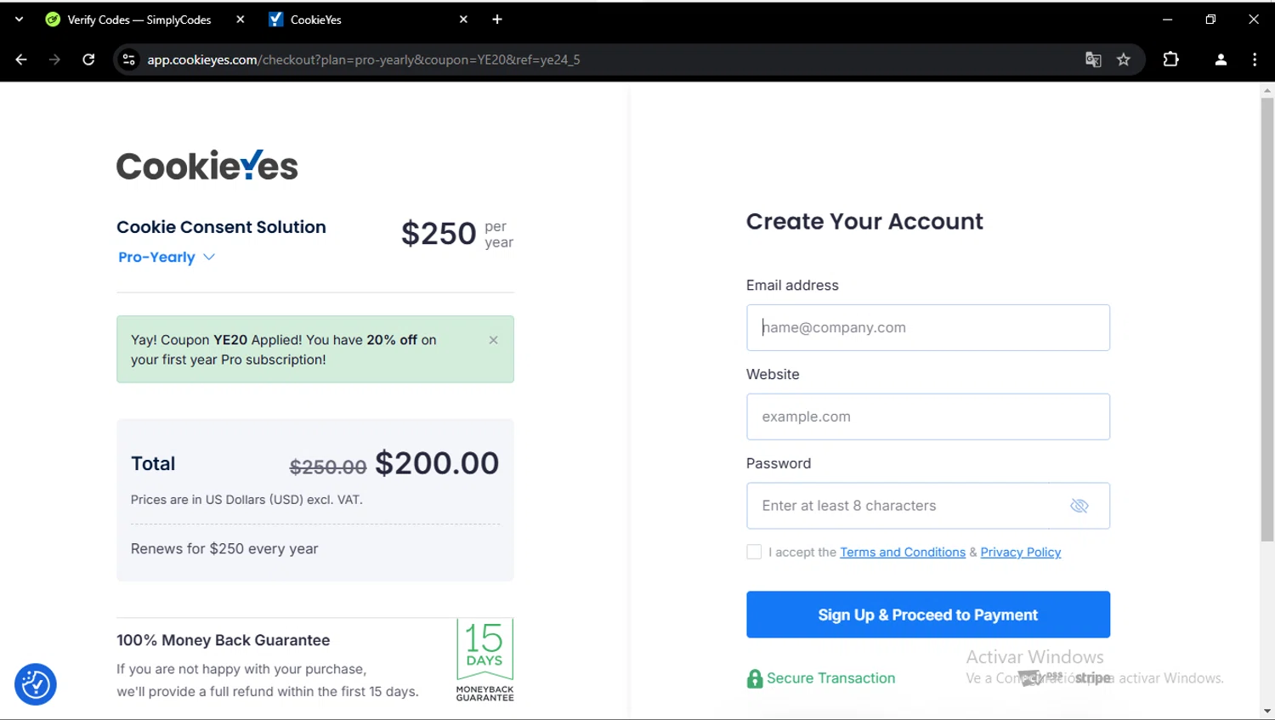Click 'Renews for $250 every year' text
1275x720 pixels.
[224, 548]
